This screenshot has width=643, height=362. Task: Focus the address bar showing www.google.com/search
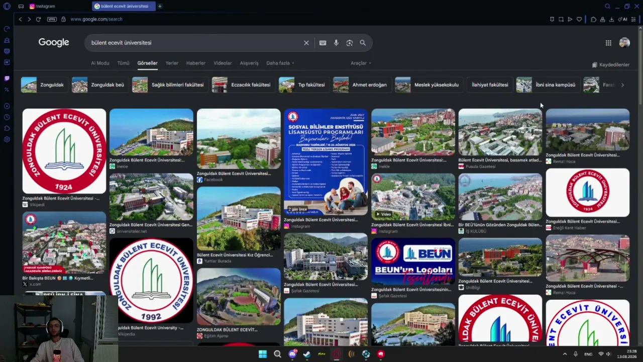pos(96,19)
